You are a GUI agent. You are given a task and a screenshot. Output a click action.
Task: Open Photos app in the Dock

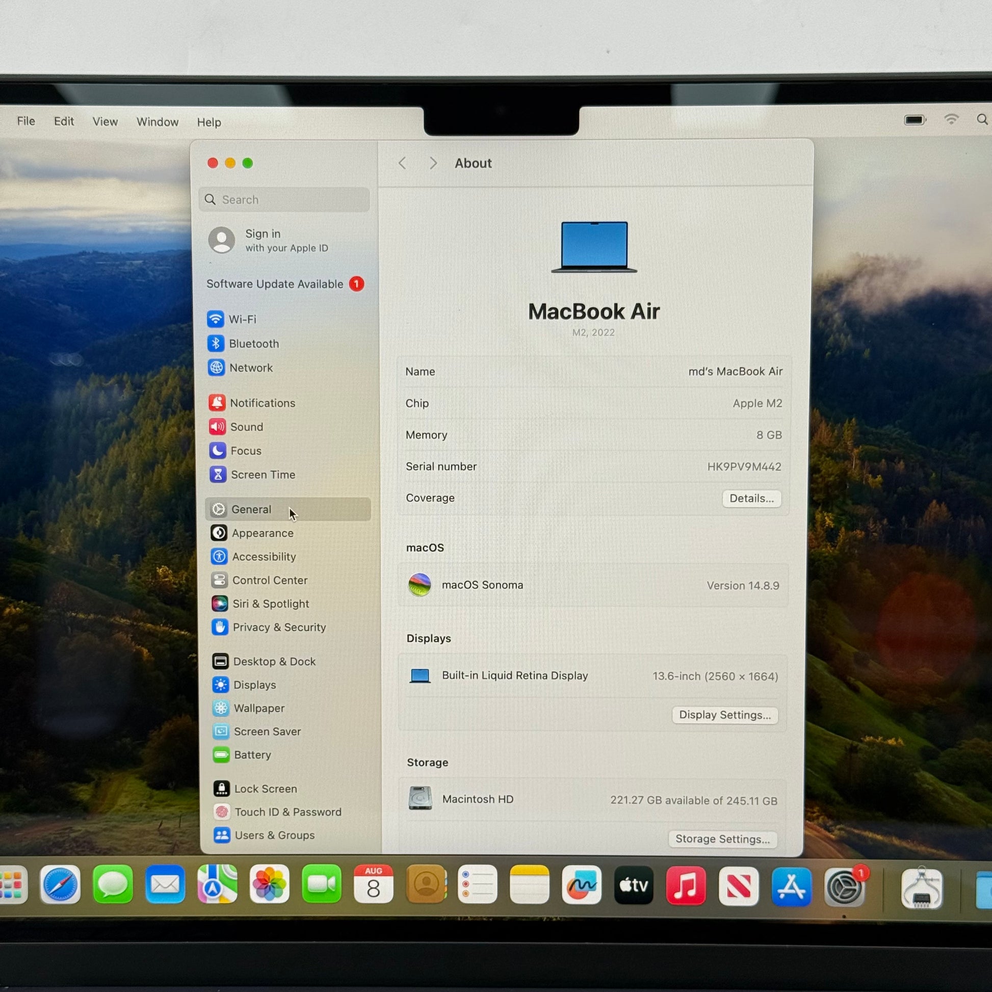click(270, 883)
